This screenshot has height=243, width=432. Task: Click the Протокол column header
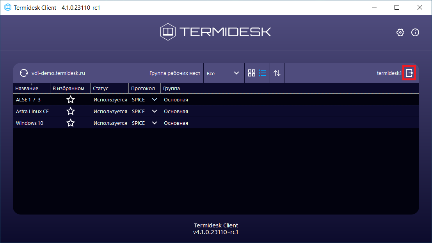point(143,89)
